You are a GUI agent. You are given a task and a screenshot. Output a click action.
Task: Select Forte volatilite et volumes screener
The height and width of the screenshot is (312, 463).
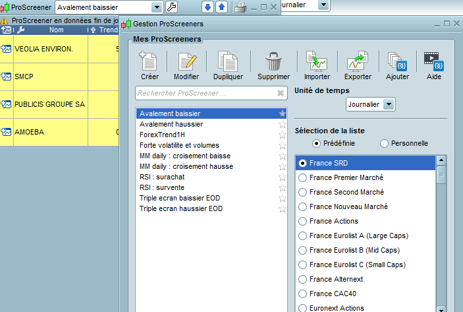(x=211, y=146)
